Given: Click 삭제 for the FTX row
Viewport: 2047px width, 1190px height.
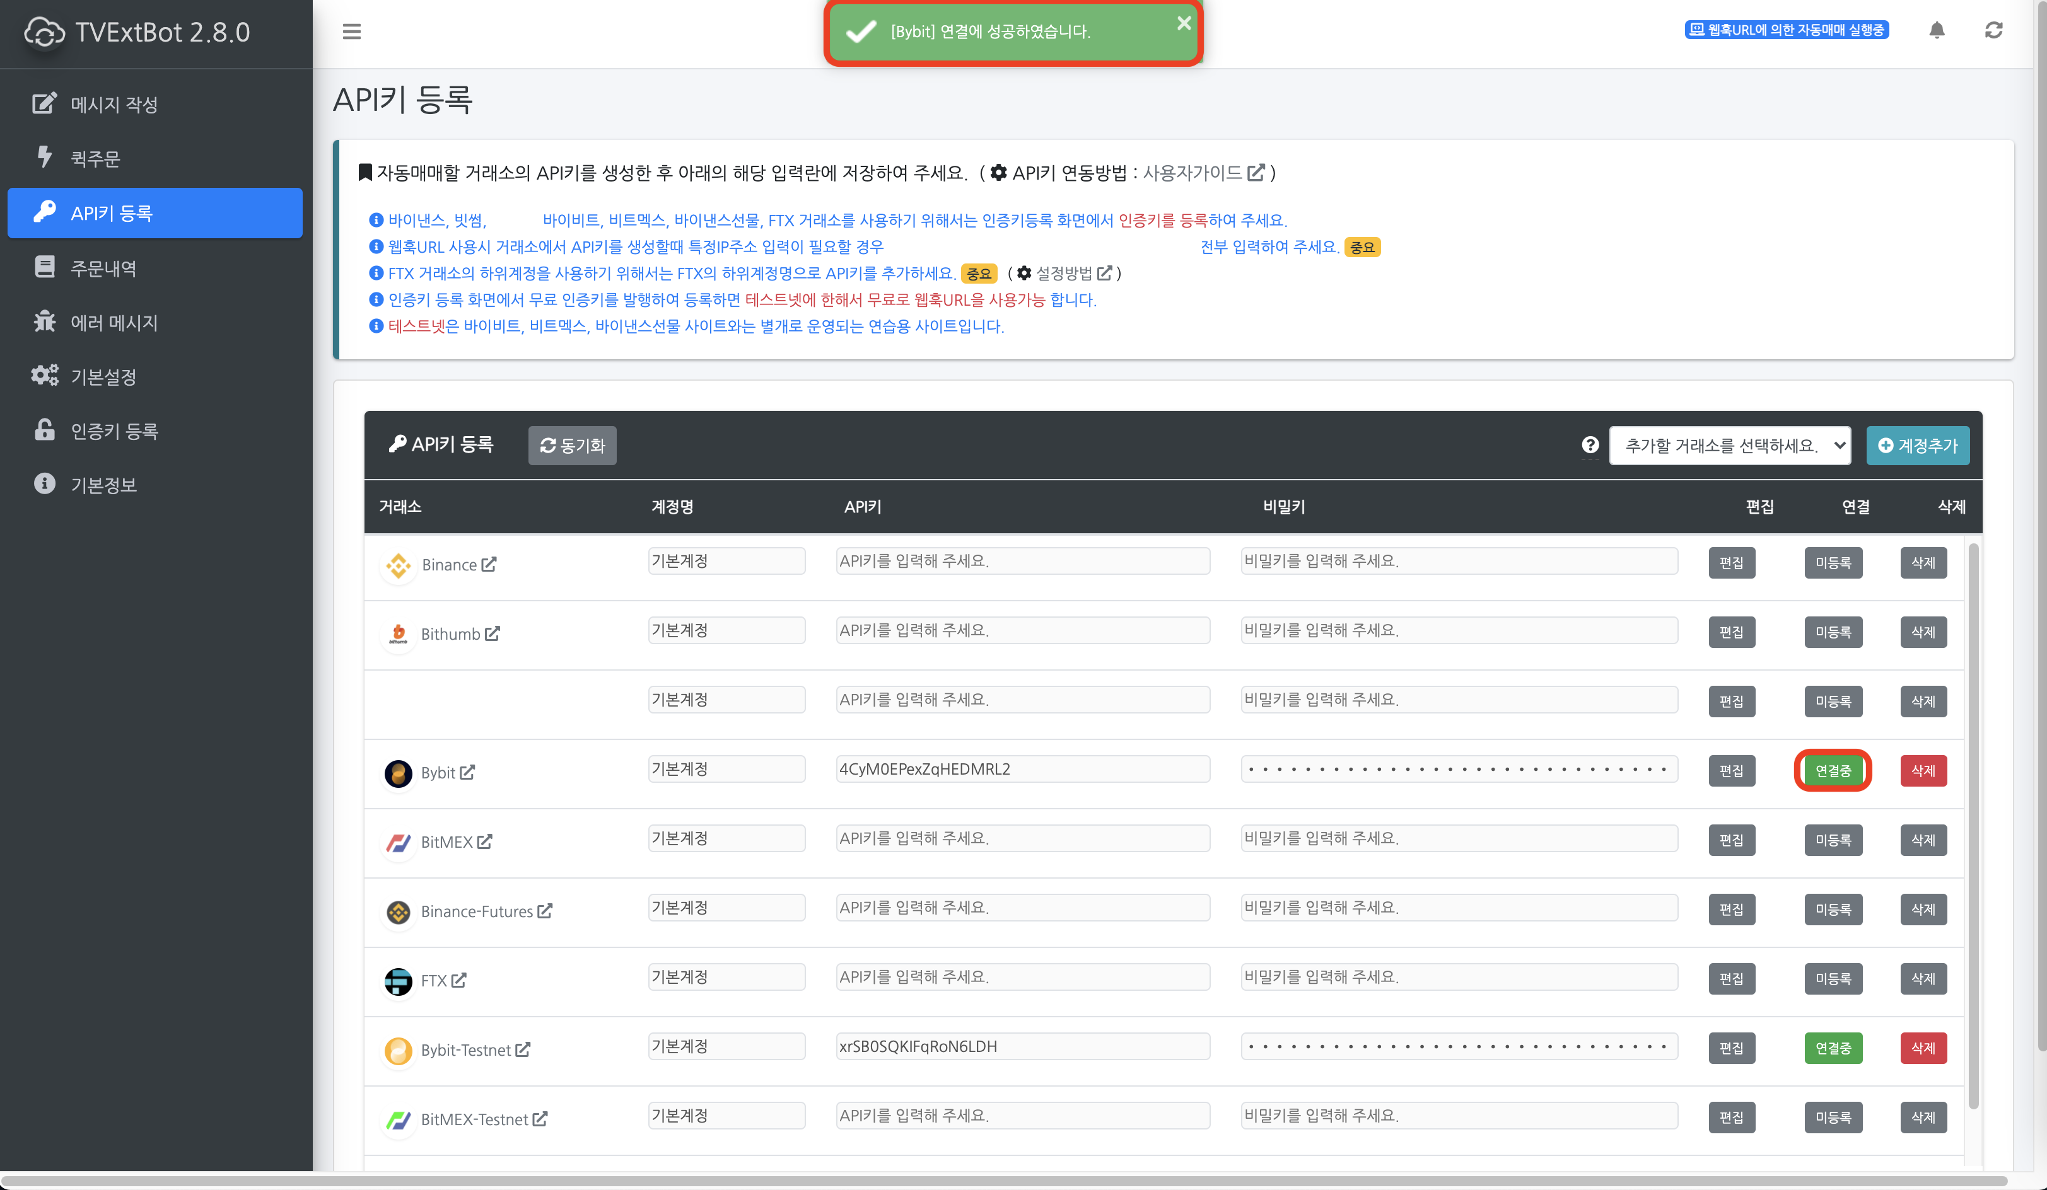Looking at the screenshot, I should click(1923, 978).
